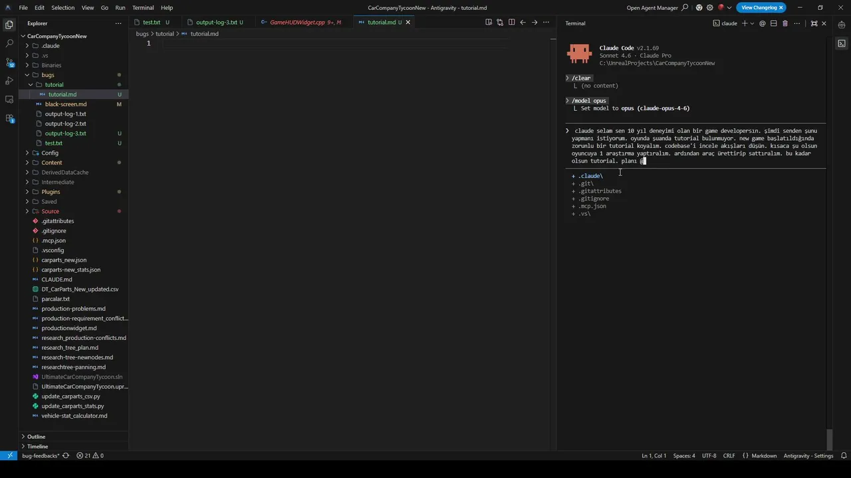
Task: Open the Help menu
Action: pos(167,7)
